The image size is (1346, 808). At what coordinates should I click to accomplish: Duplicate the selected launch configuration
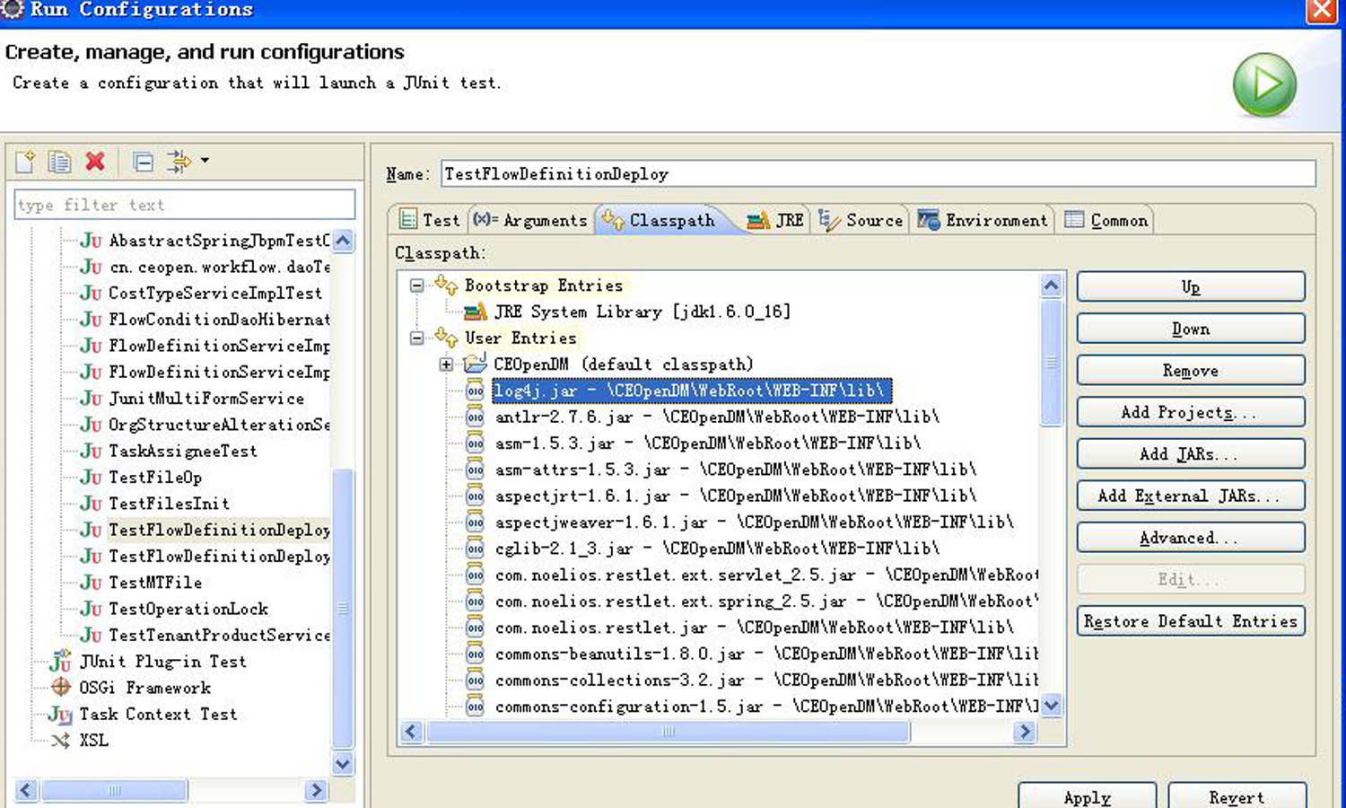tap(59, 162)
